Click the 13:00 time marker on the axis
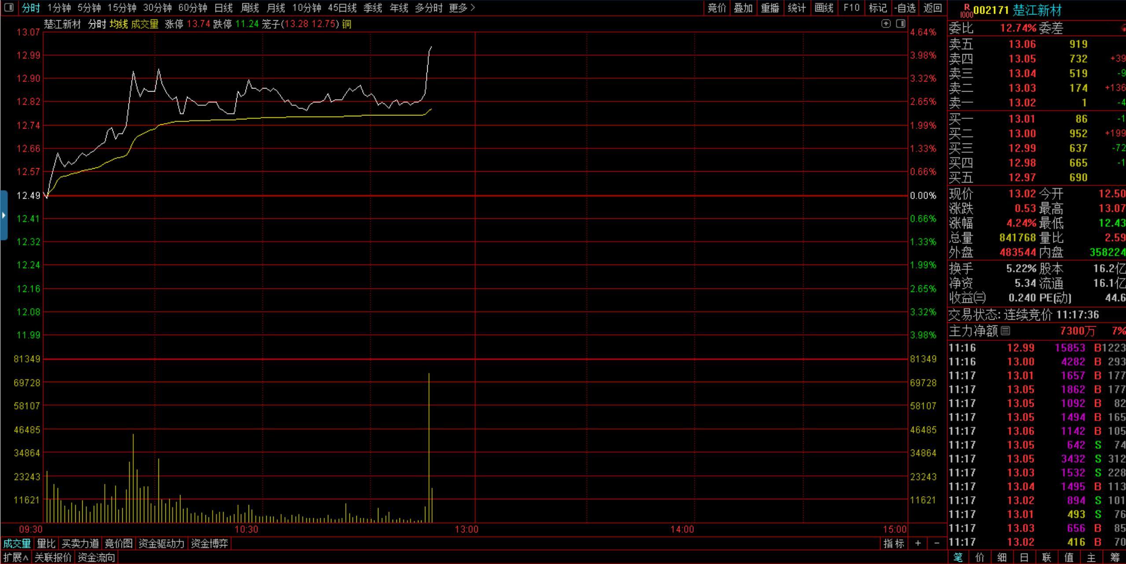Screen dimensions: 1126x564 pyautogui.click(x=466, y=529)
